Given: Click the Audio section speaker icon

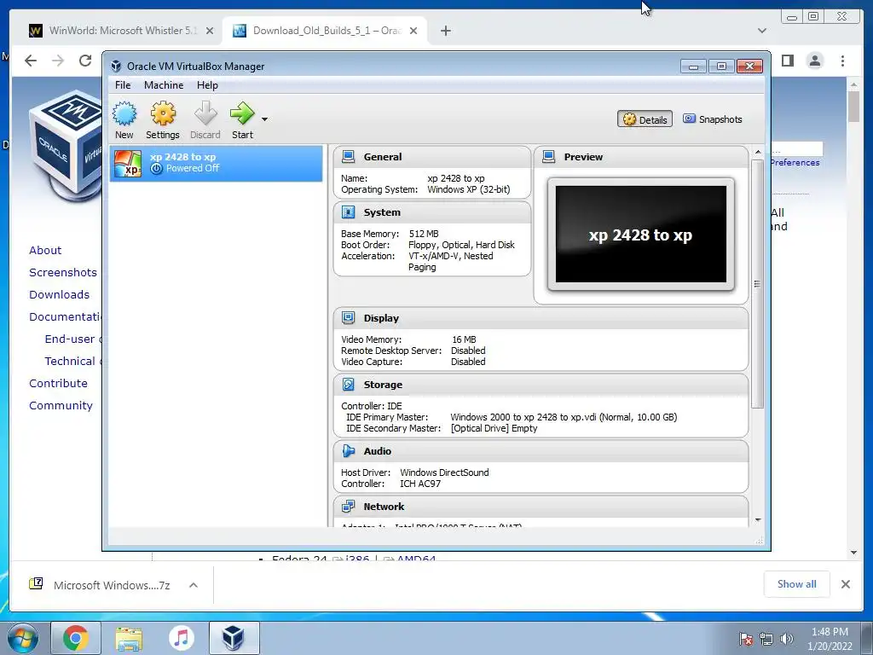Looking at the screenshot, I should coord(349,451).
